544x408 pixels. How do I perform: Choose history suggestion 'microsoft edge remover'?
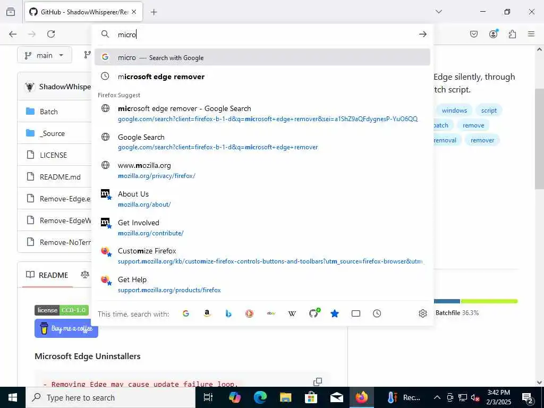262,76
